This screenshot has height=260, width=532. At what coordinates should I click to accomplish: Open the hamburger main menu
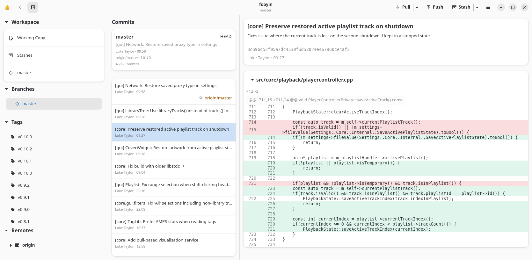488,7
